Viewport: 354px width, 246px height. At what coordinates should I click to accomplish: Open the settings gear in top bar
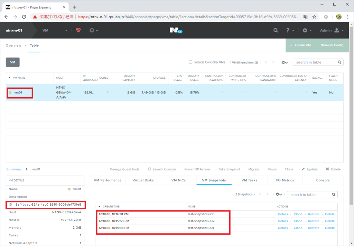[305, 30]
